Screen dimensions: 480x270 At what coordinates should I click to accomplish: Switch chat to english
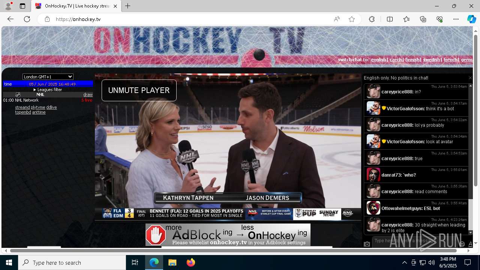point(378,60)
